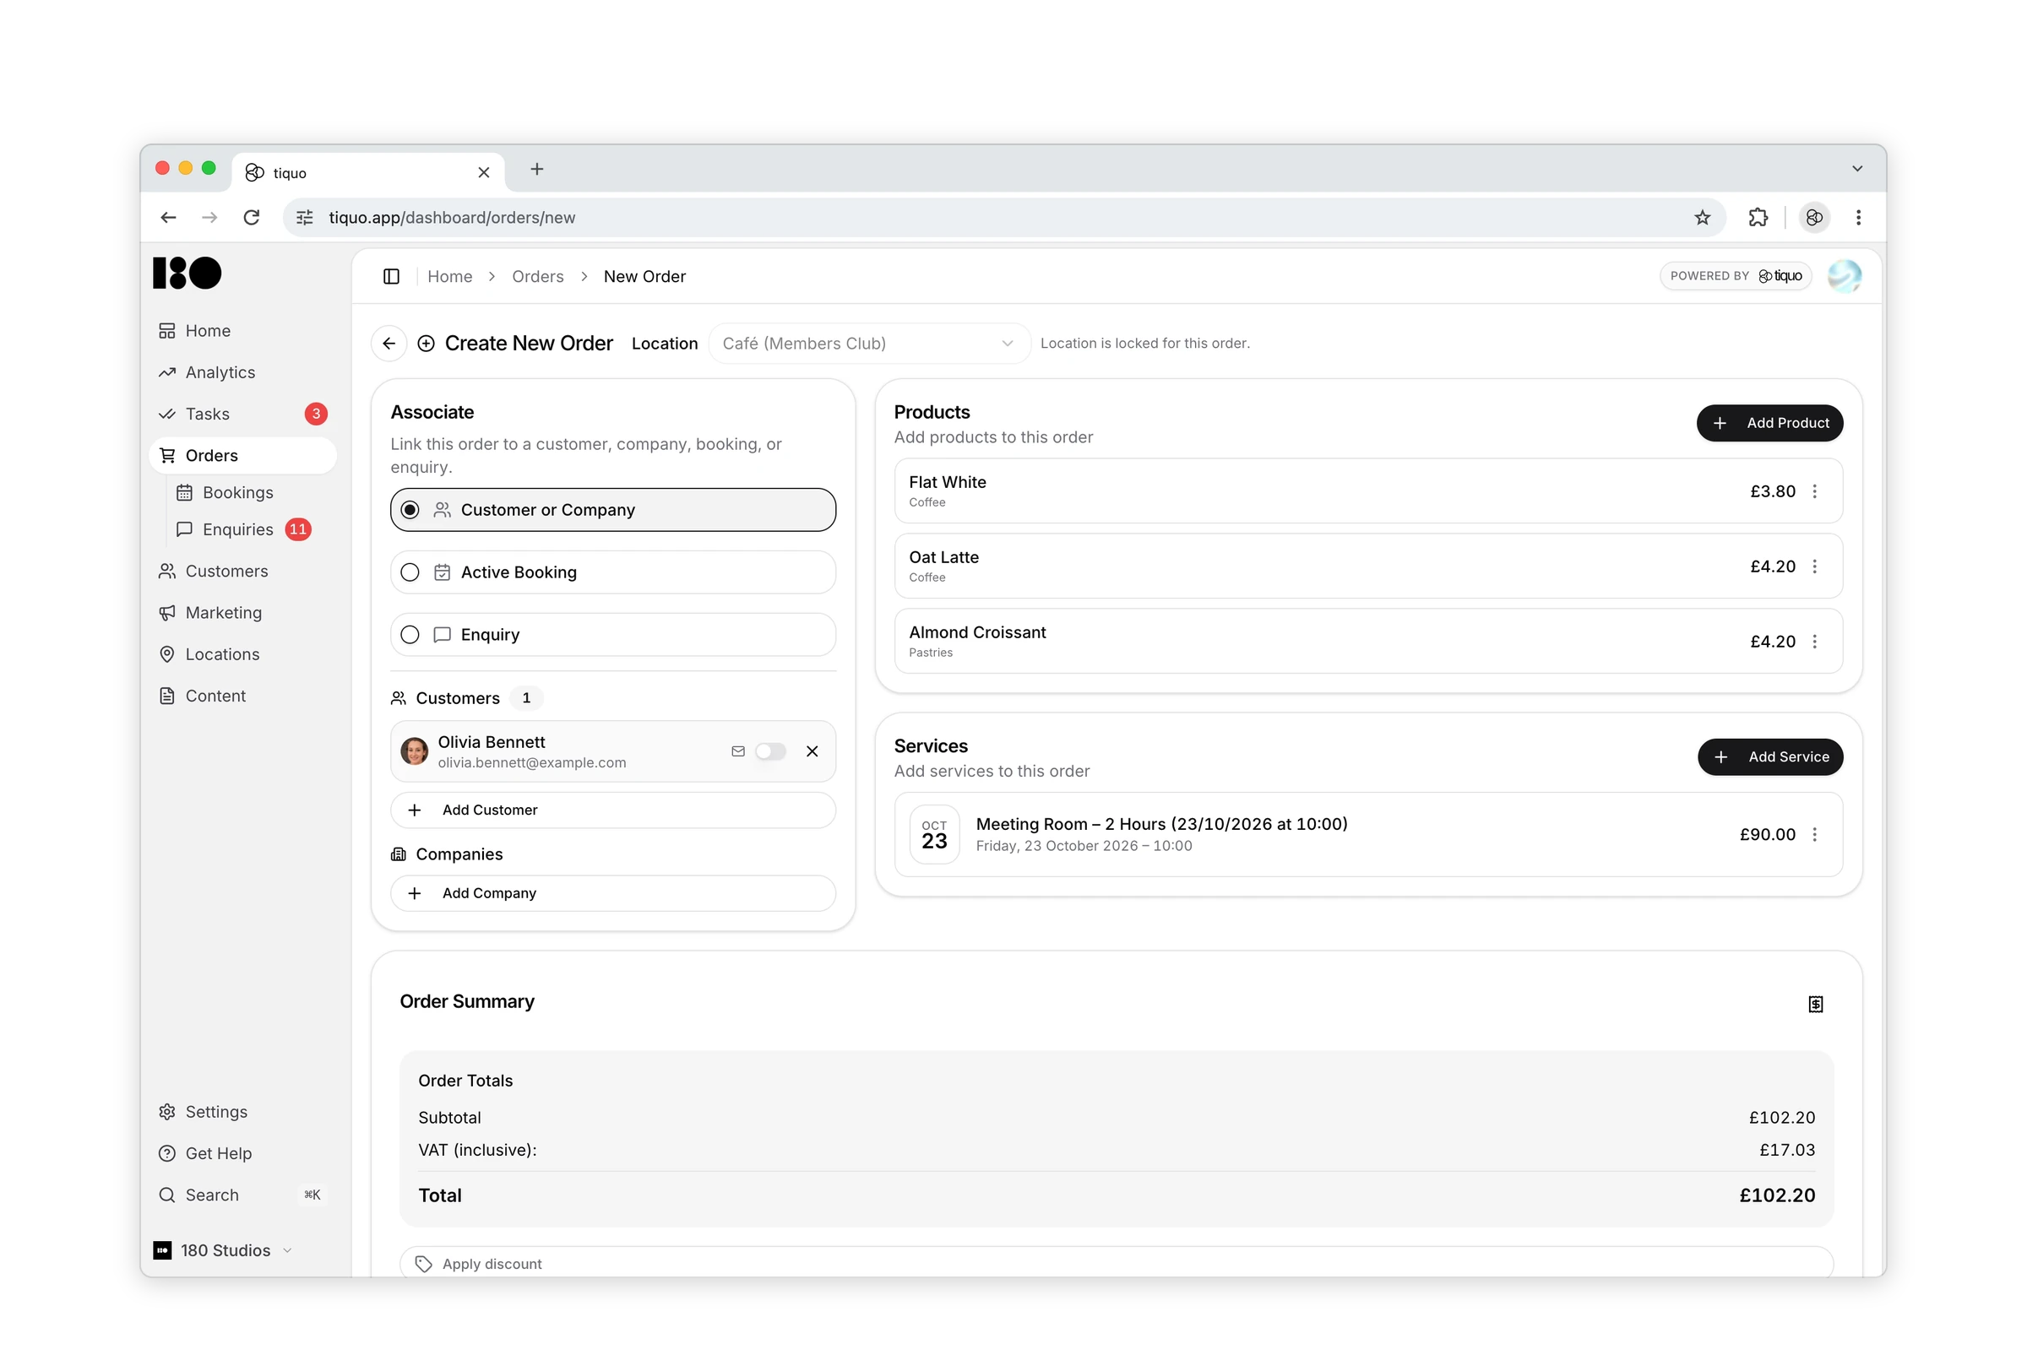This screenshot has width=2027, height=1371.
Task: Click the Home breadcrumb link
Action: (x=450, y=276)
